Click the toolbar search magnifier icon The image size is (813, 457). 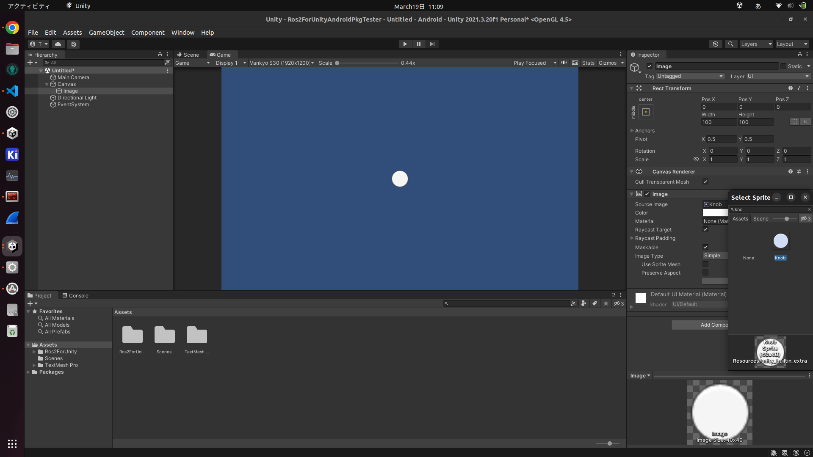click(730, 44)
